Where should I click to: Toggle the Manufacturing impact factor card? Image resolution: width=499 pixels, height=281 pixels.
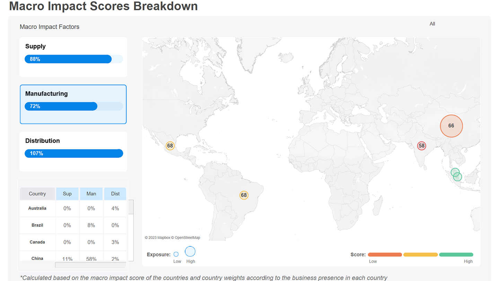pyautogui.click(x=73, y=104)
